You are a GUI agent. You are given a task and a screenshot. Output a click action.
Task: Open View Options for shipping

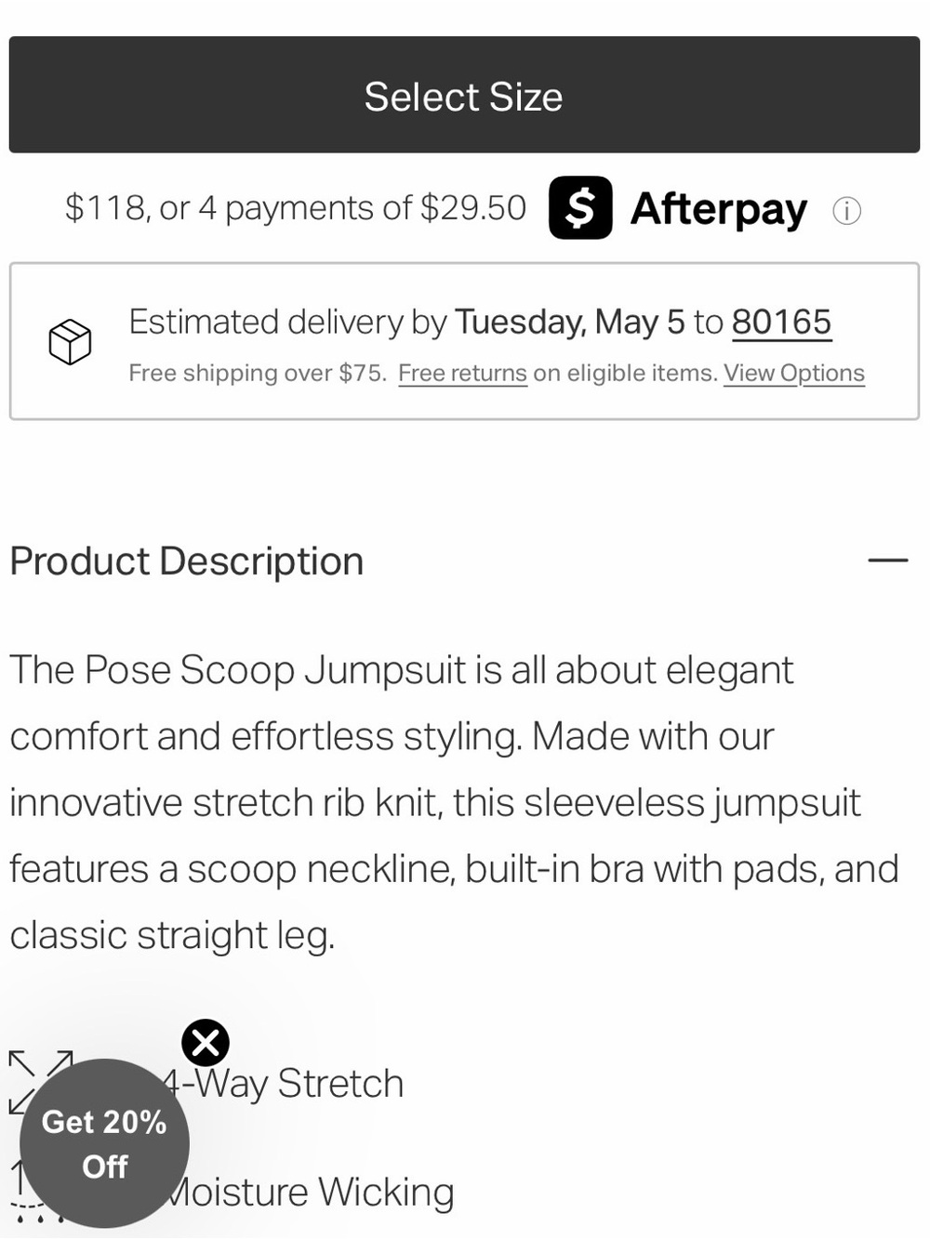coord(794,374)
